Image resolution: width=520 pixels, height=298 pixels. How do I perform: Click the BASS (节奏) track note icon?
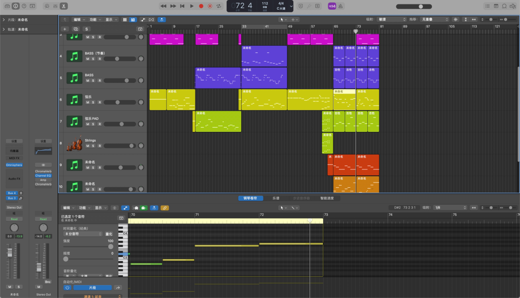[x=74, y=56]
